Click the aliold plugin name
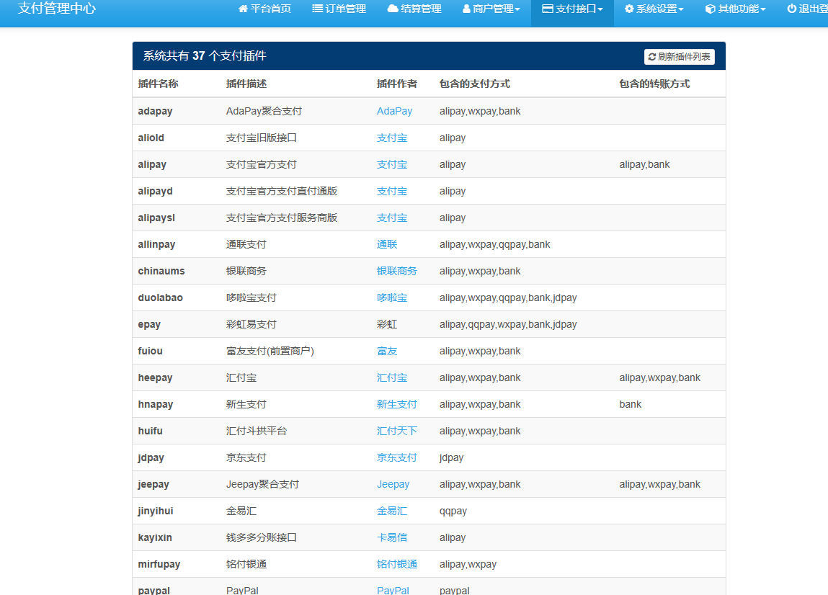 151,138
